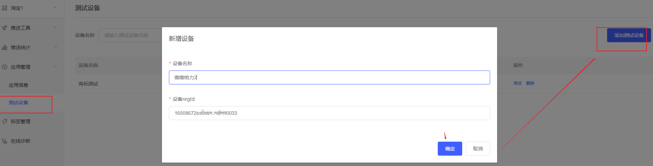Expand the 推送统计 menu chevron

55,47
